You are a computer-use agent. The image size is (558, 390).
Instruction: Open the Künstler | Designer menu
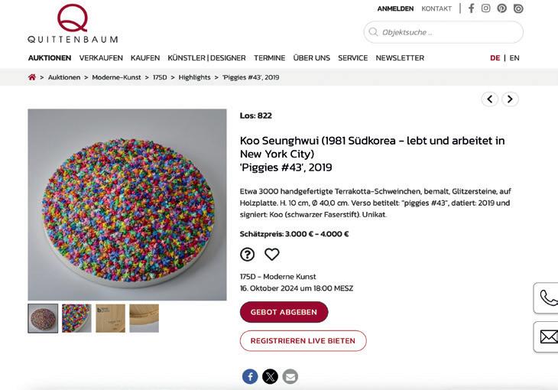(x=206, y=58)
